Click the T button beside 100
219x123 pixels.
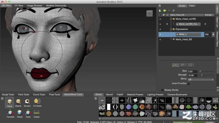[213, 34]
